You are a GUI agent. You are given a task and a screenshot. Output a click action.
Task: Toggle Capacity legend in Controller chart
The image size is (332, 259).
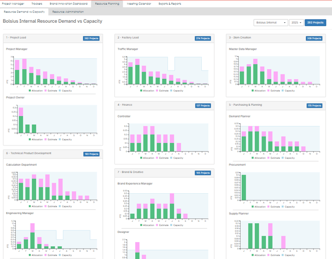[177, 158]
